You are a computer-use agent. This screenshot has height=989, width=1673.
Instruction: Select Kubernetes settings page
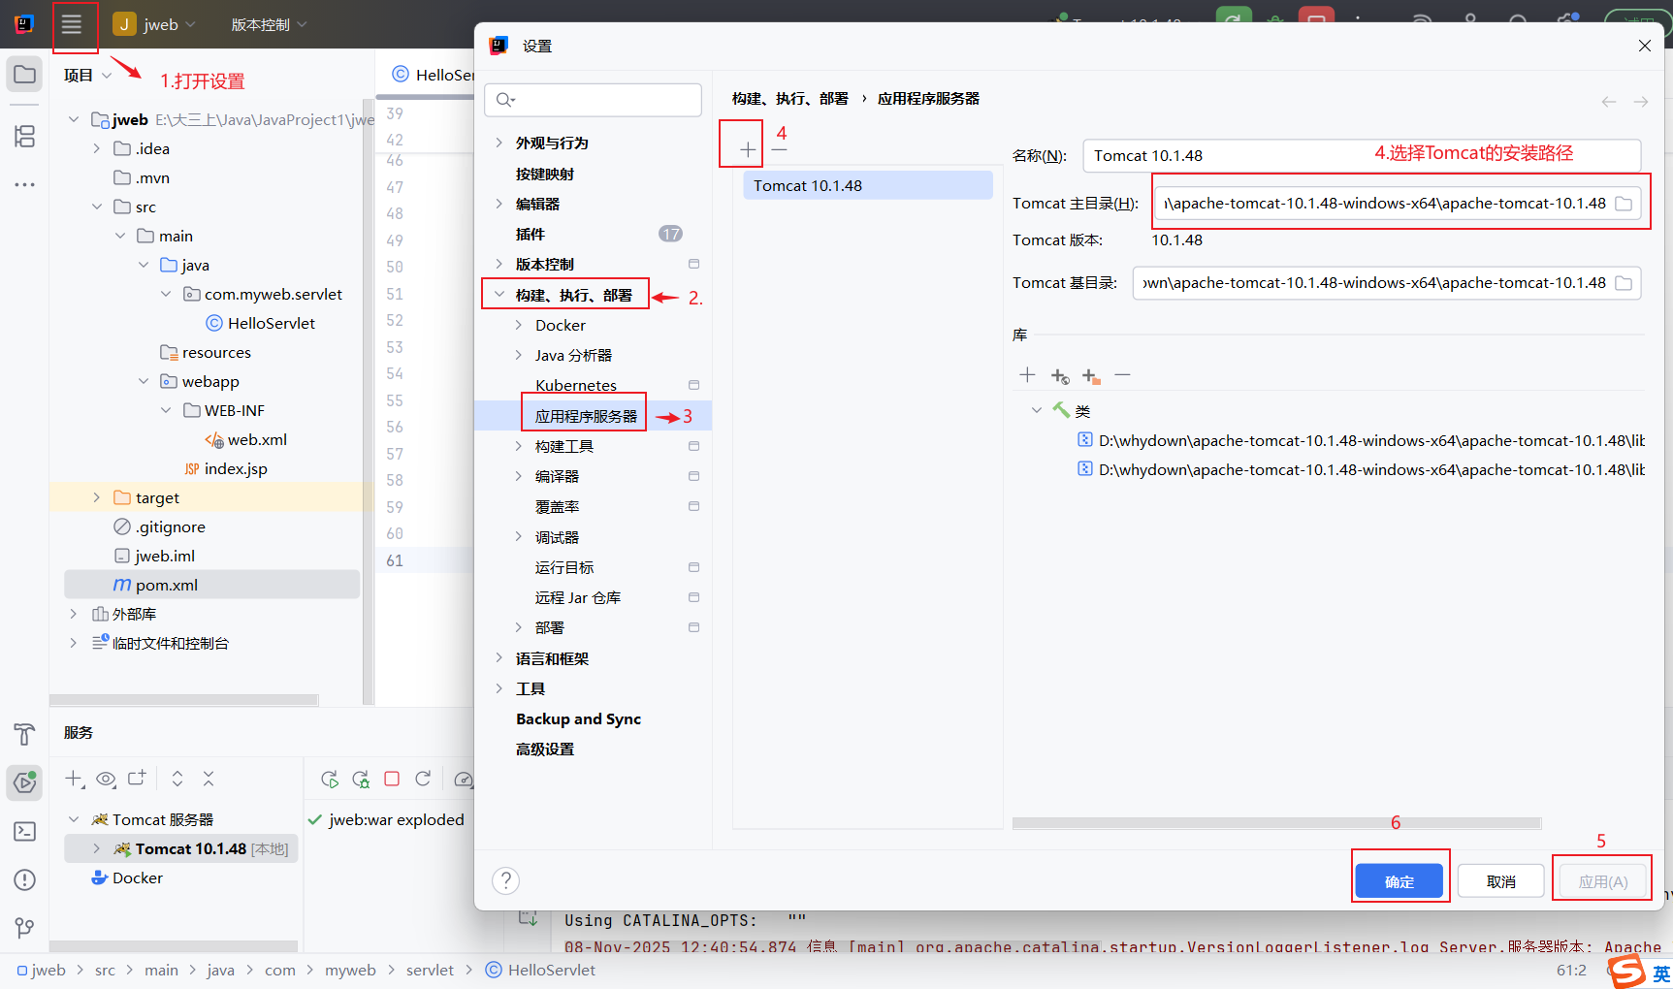pos(576,385)
